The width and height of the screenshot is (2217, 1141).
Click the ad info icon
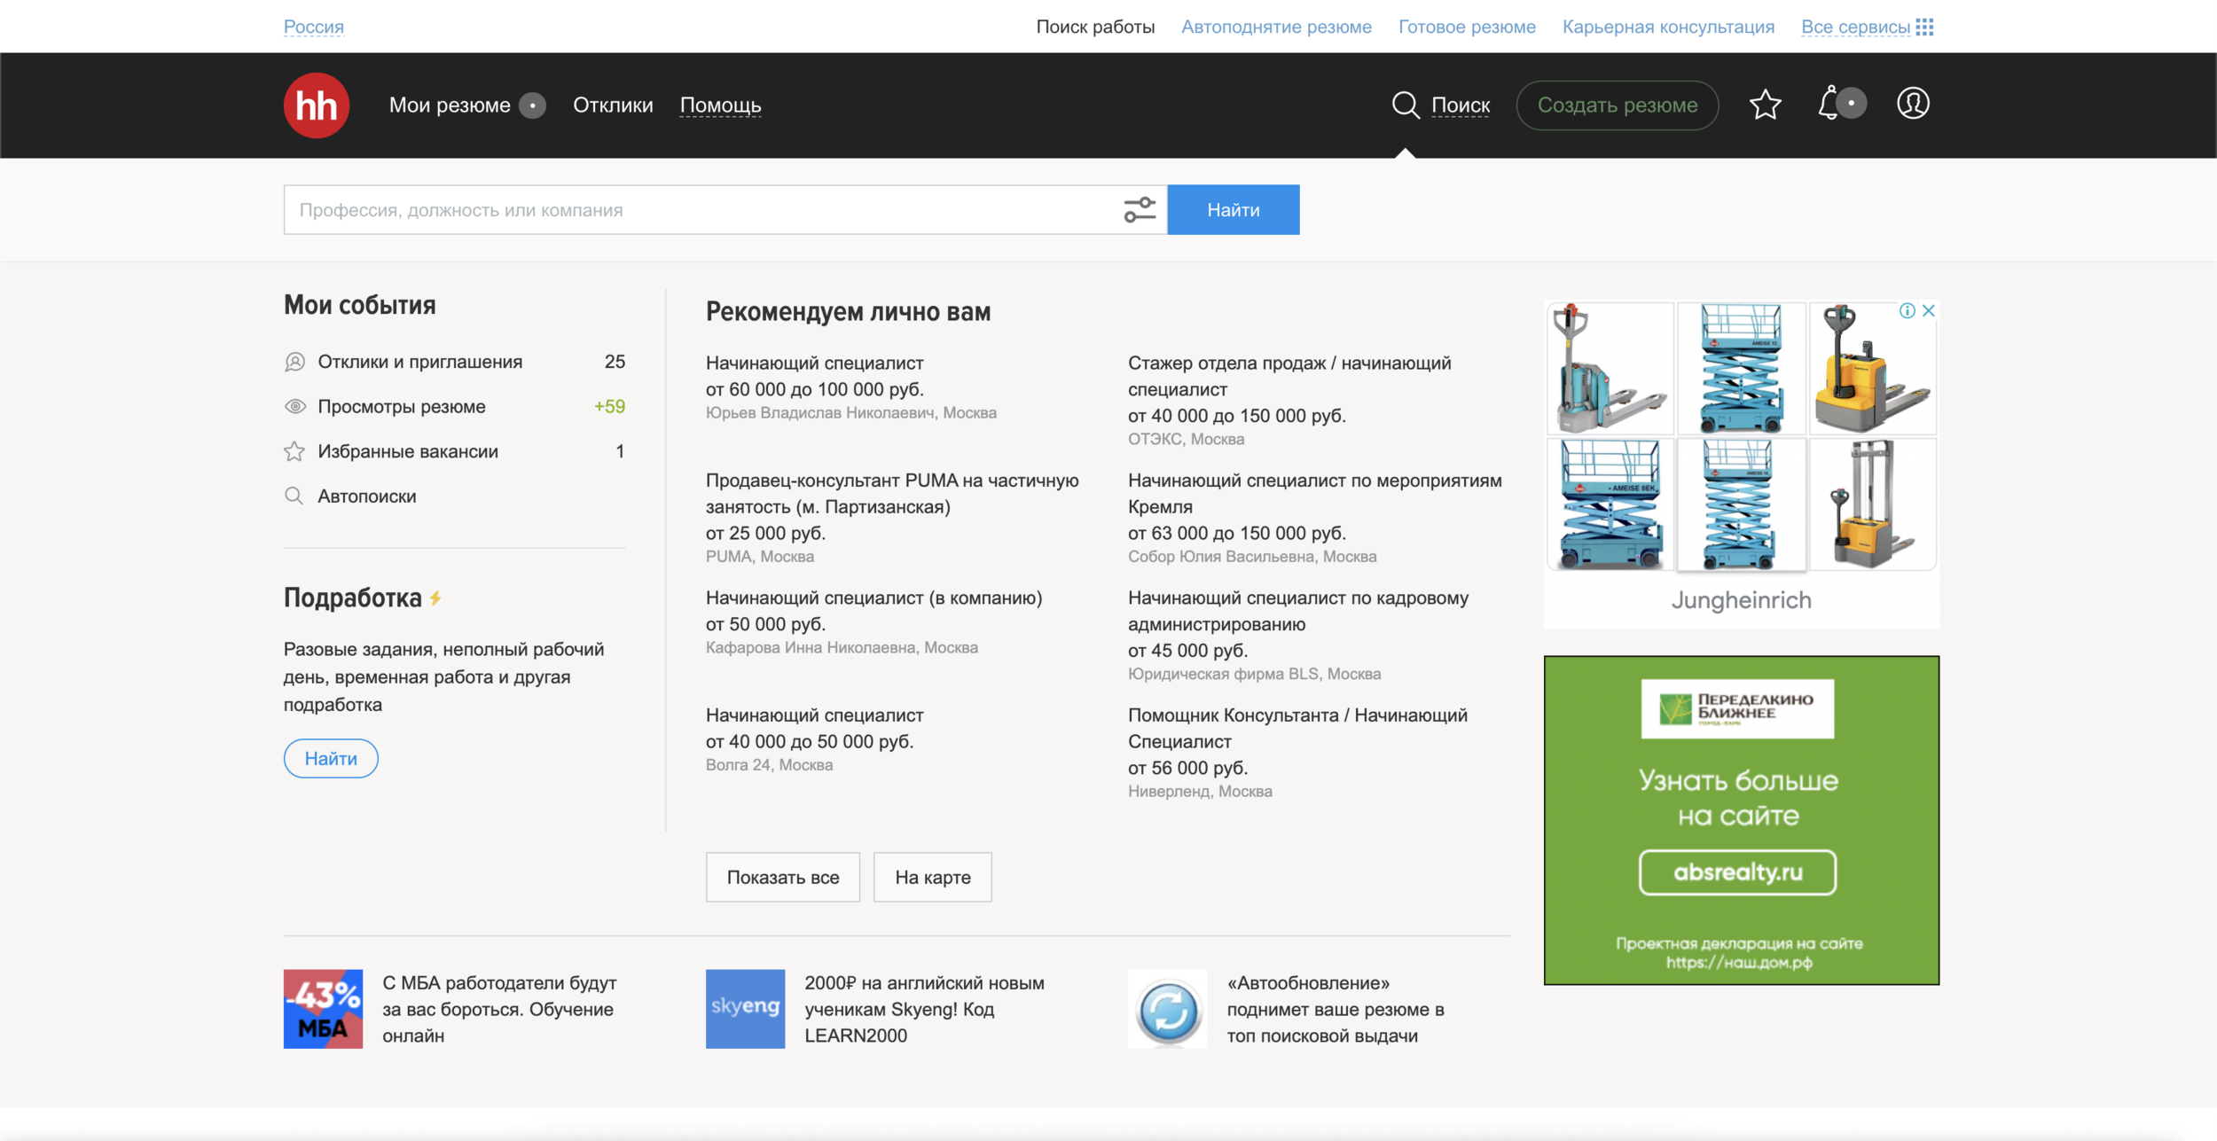click(x=1907, y=311)
